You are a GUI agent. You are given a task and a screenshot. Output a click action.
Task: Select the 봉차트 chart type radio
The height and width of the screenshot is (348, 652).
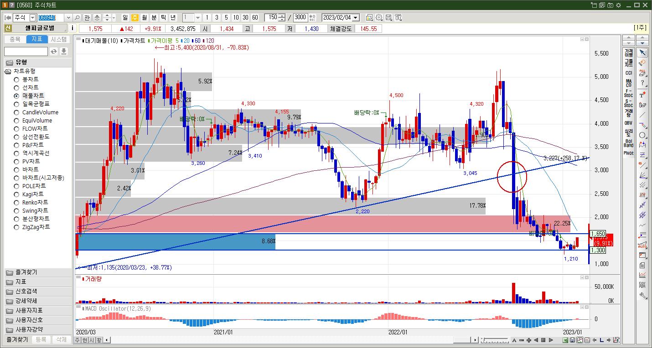click(x=16, y=79)
